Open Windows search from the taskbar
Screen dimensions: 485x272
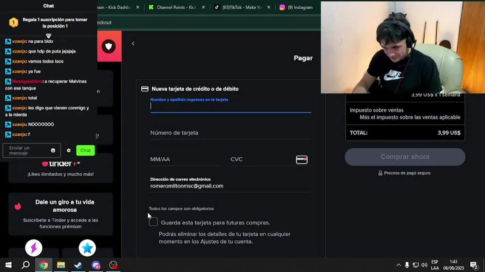(x=26, y=265)
